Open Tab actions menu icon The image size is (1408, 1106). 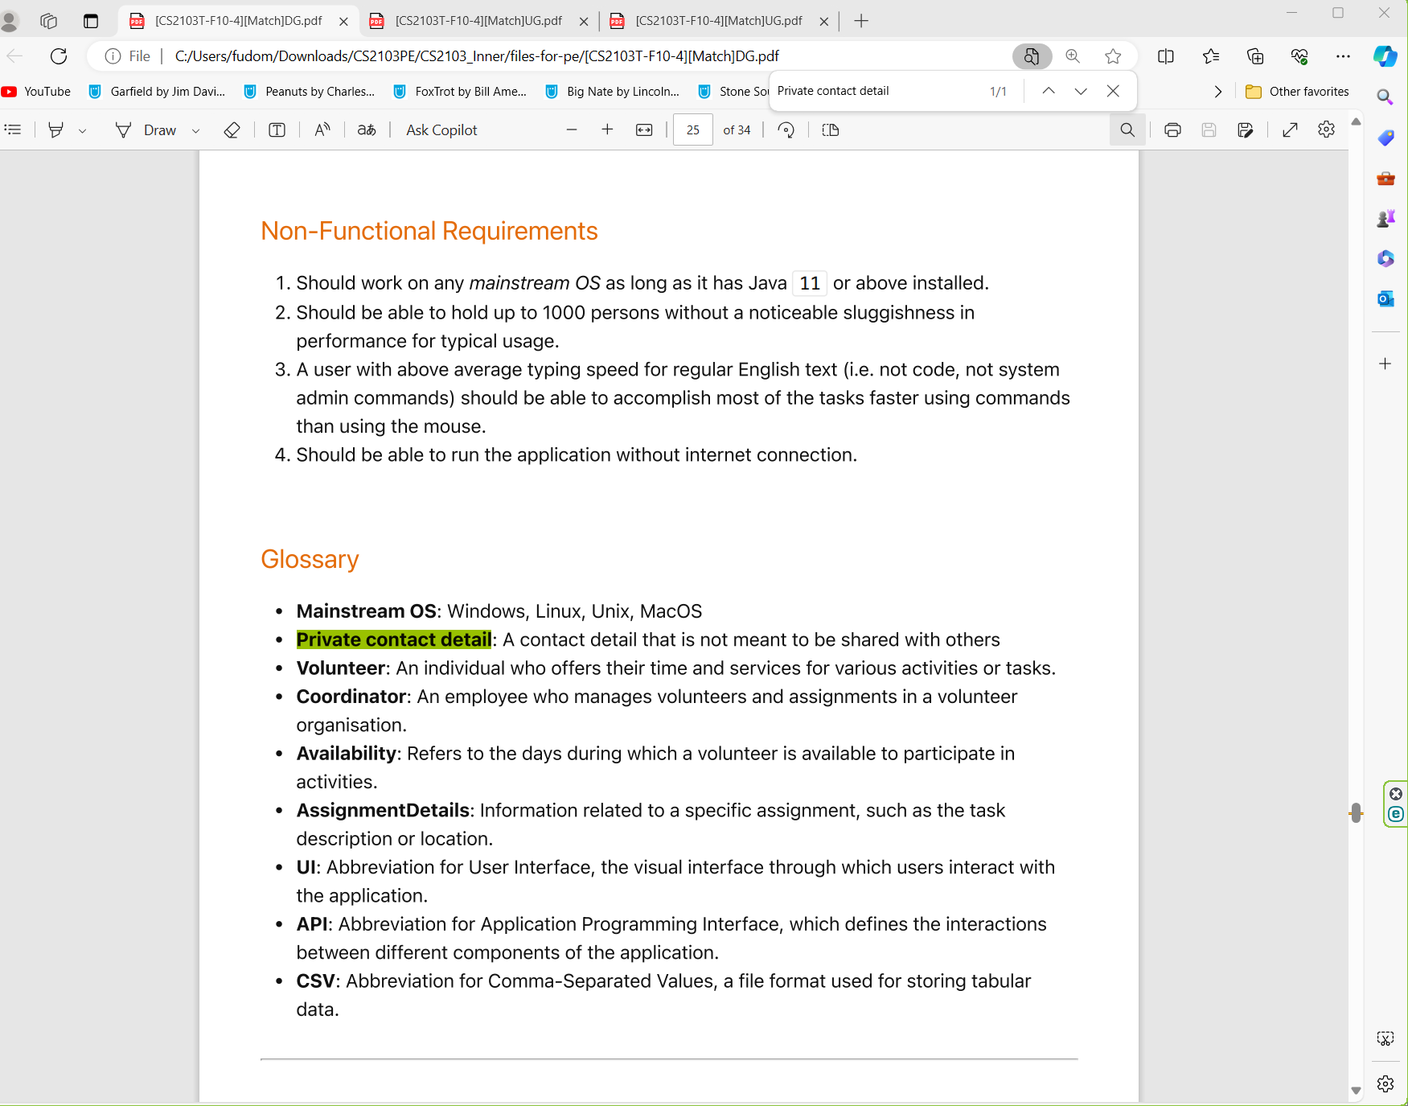coord(91,21)
